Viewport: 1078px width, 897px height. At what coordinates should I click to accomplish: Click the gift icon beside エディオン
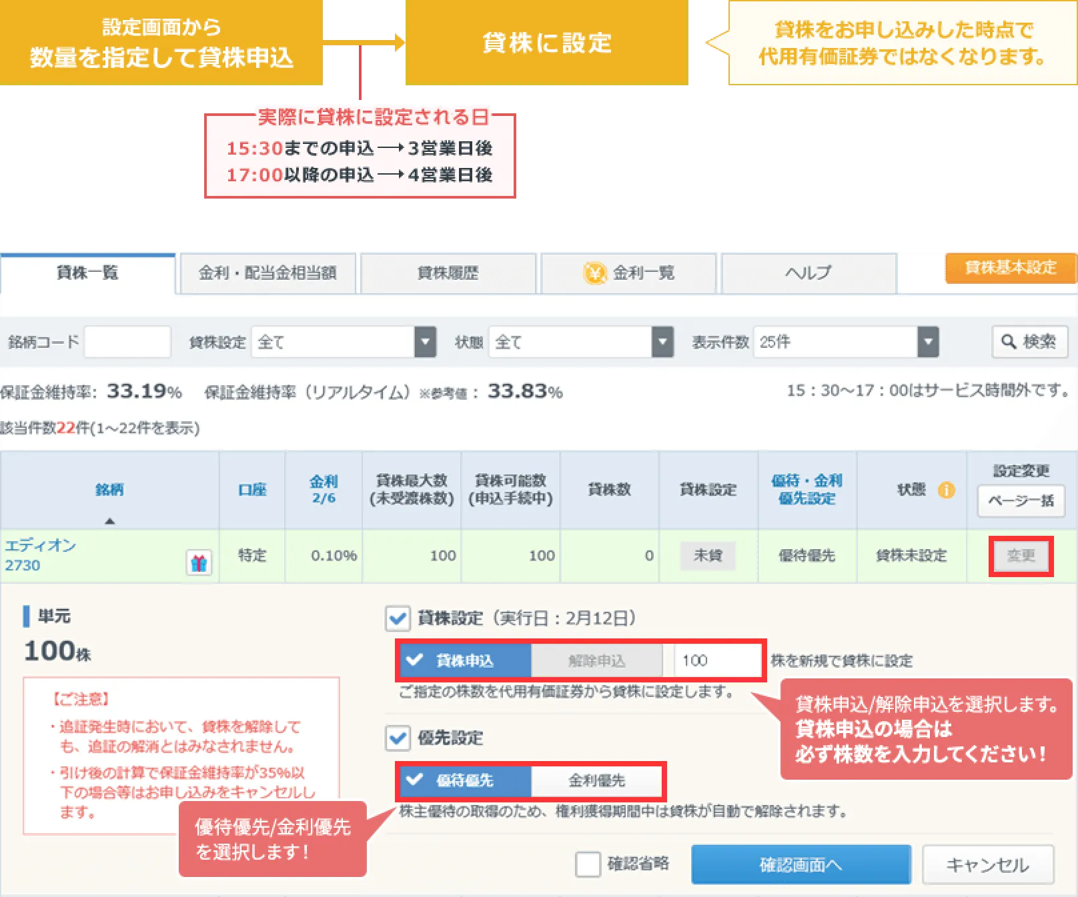(199, 563)
